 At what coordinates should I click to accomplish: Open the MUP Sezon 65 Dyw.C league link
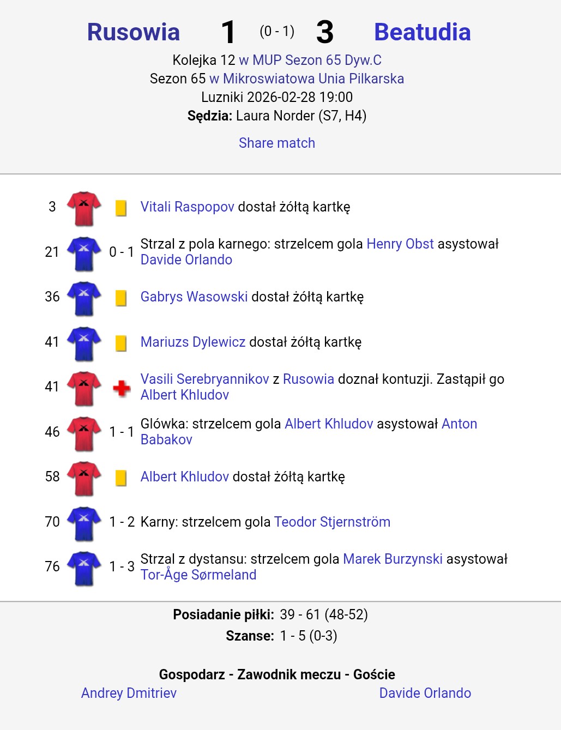coord(310,60)
